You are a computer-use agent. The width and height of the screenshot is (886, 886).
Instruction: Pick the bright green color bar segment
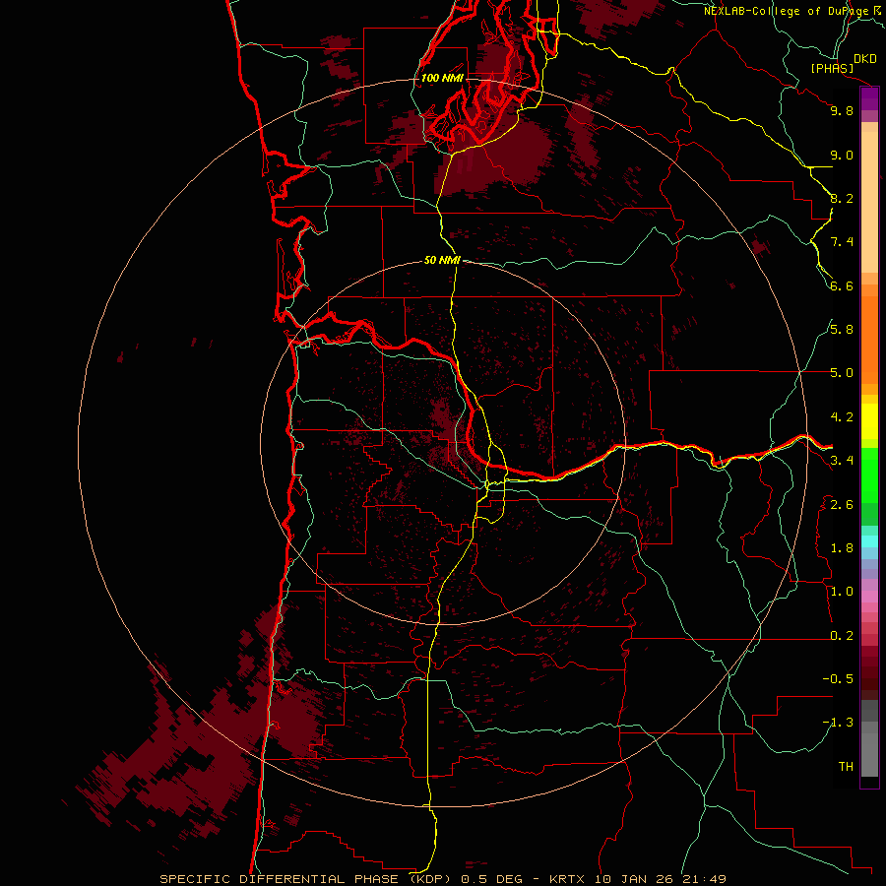pos(869,475)
